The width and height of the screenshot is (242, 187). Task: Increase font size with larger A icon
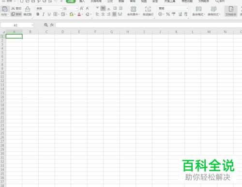tap(82, 8)
